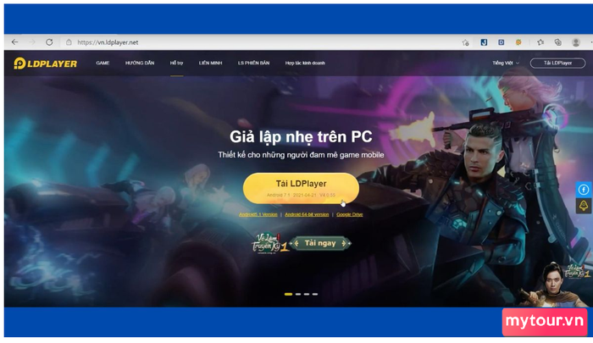The height and width of the screenshot is (343, 593).
Task: Click the notification bell icon below Facebook
Action: tap(584, 206)
